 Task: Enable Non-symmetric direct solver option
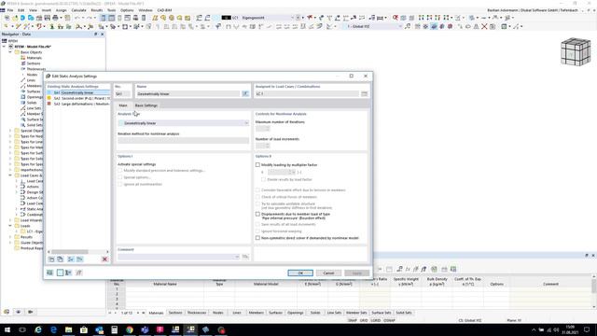[257, 238]
